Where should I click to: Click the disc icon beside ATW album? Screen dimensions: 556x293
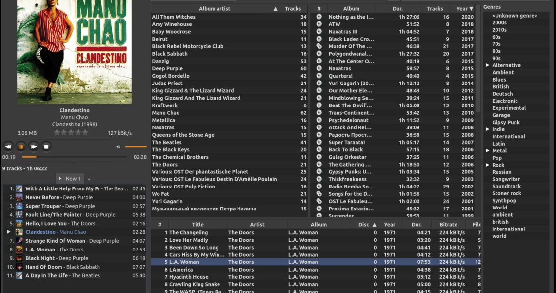tap(319, 24)
